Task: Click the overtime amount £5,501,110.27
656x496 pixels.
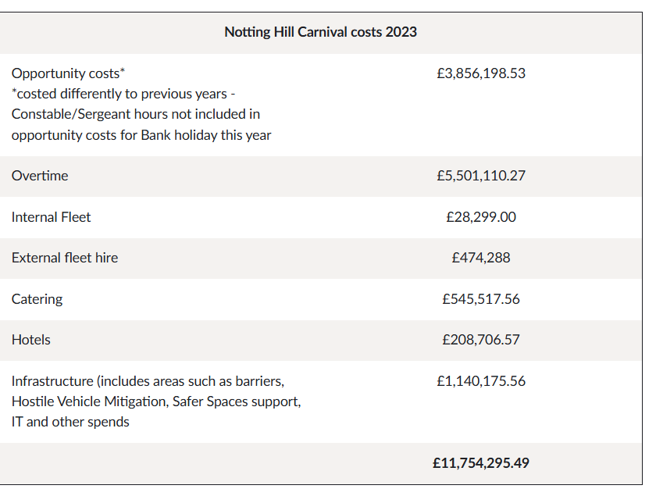Action: 481,176
